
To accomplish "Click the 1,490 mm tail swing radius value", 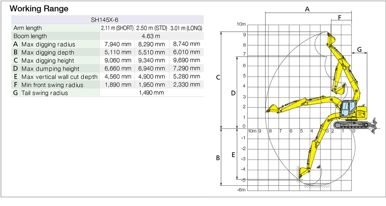I will 151,93.
